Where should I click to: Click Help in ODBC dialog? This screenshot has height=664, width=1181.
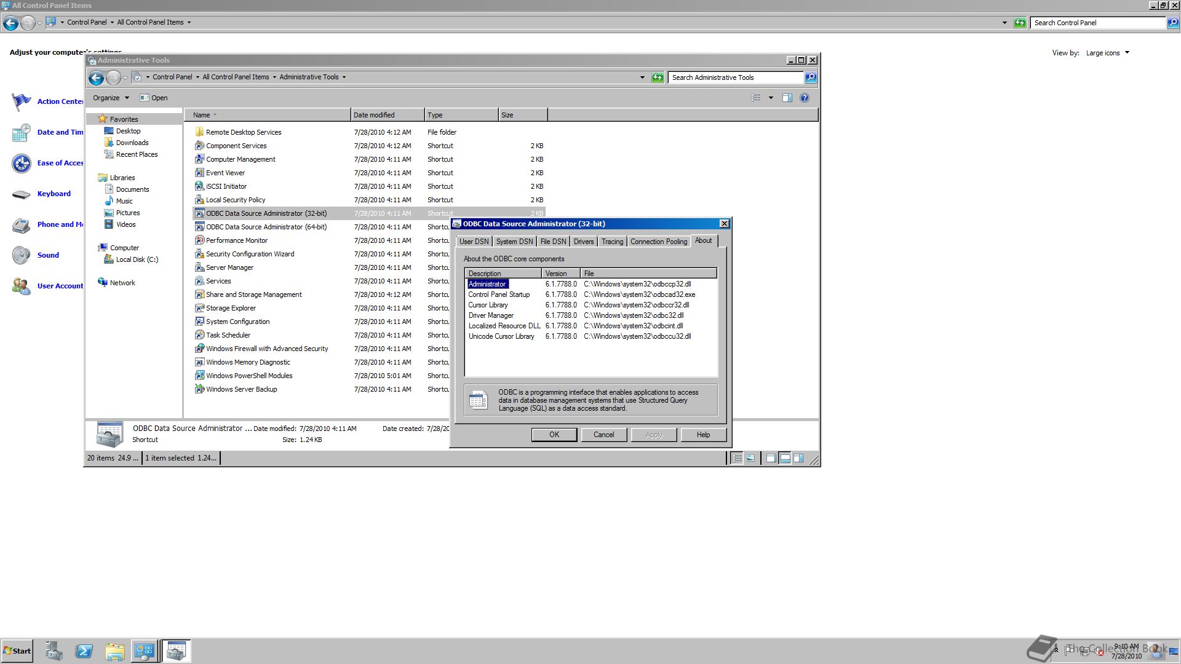703,435
